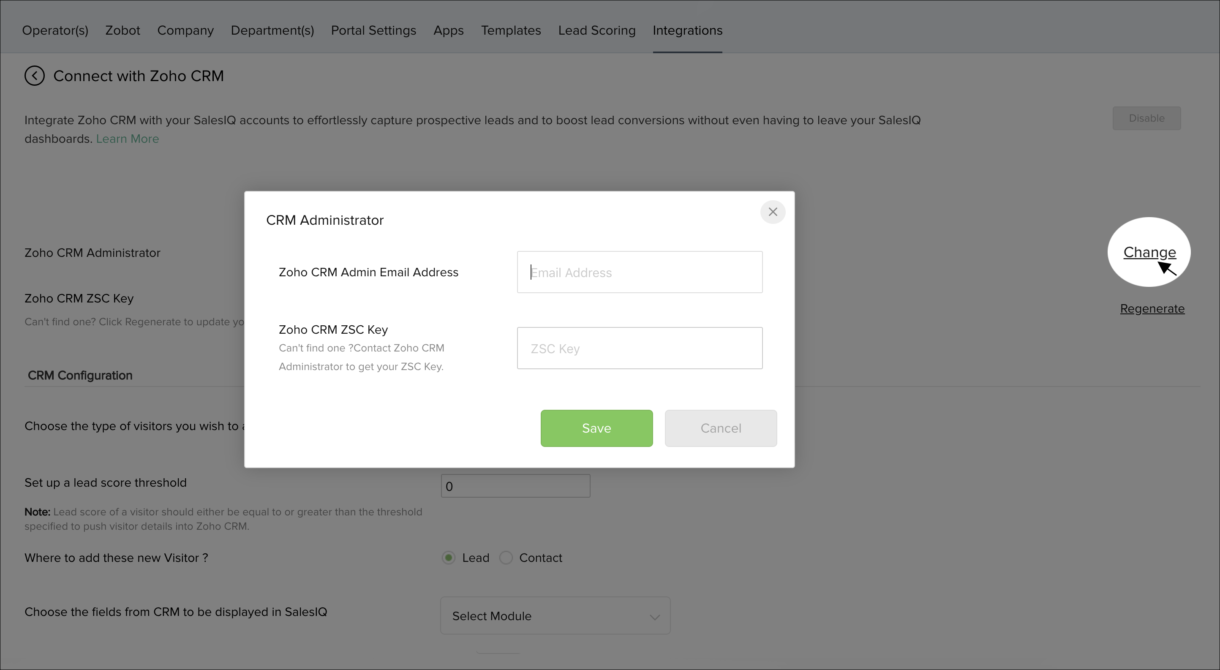
Task: Select the Integrations tab
Action: coord(687,31)
